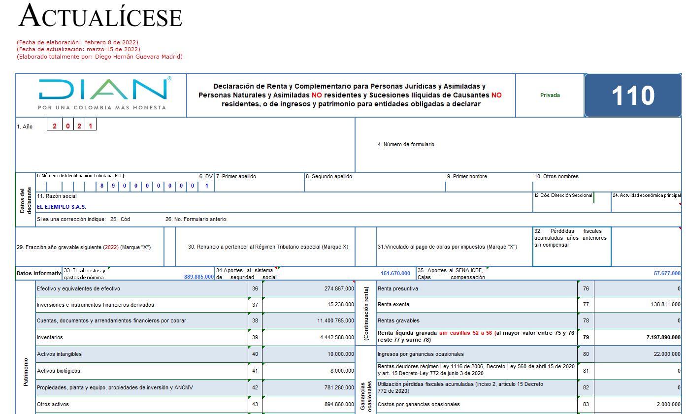Select the 'Otros activos' value 894.860.000

point(308,404)
